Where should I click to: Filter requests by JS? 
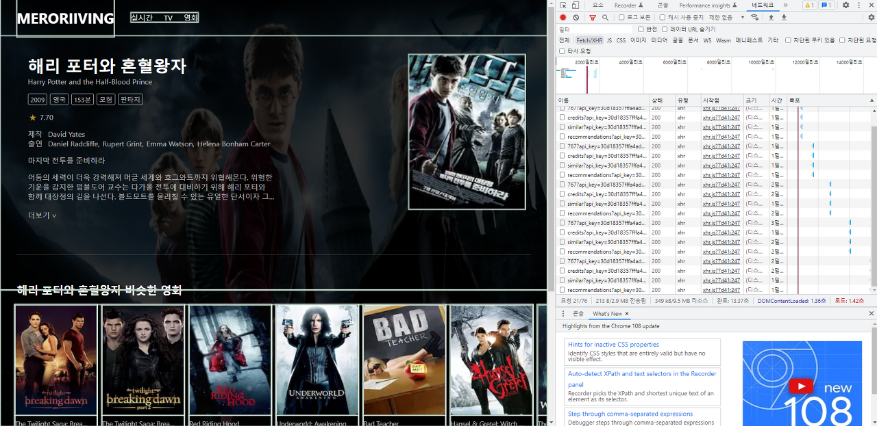click(x=609, y=40)
